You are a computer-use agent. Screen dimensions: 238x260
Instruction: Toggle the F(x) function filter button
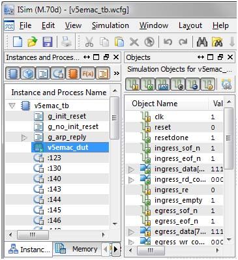(87, 73)
